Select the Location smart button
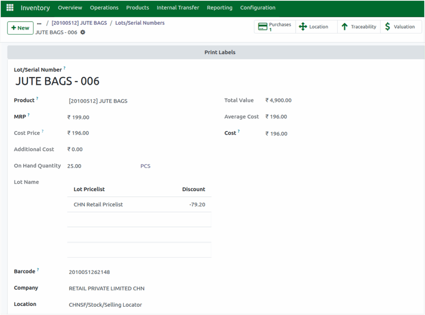The width and height of the screenshot is (425, 315). point(303,26)
